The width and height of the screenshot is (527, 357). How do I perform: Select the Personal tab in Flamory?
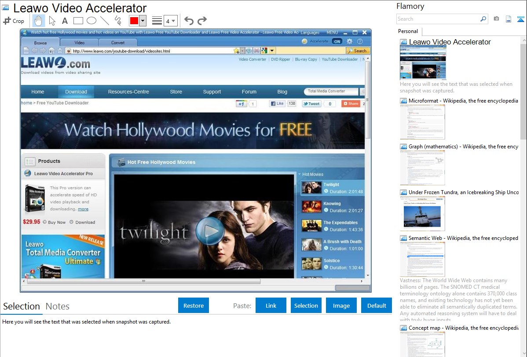tap(408, 31)
